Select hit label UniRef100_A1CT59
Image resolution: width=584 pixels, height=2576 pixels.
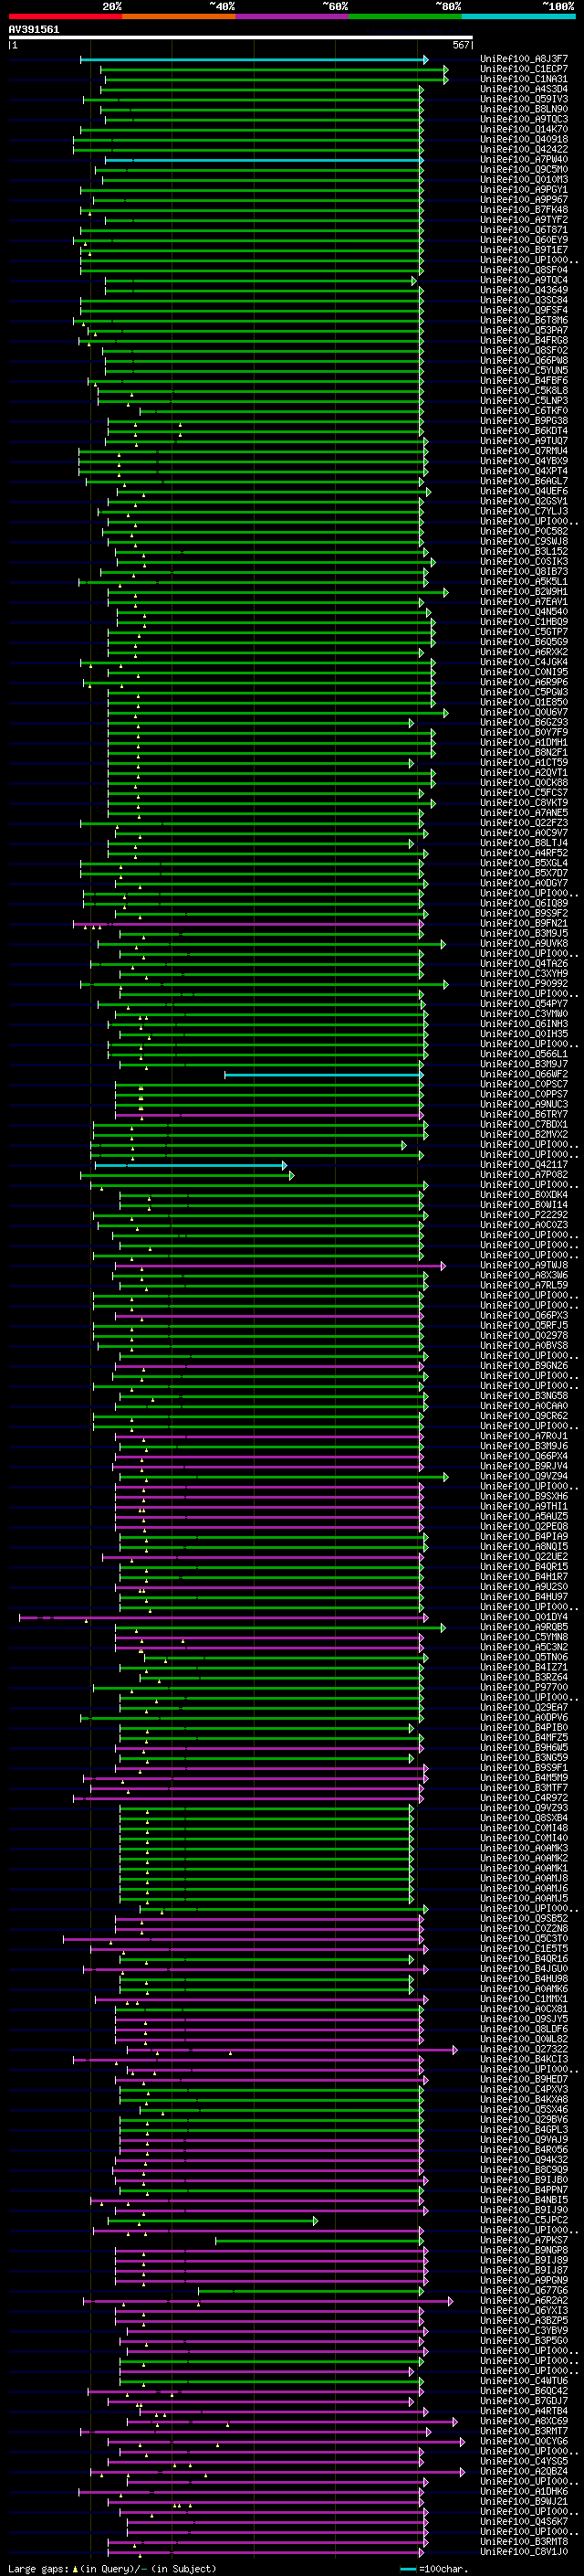pyautogui.click(x=524, y=763)
